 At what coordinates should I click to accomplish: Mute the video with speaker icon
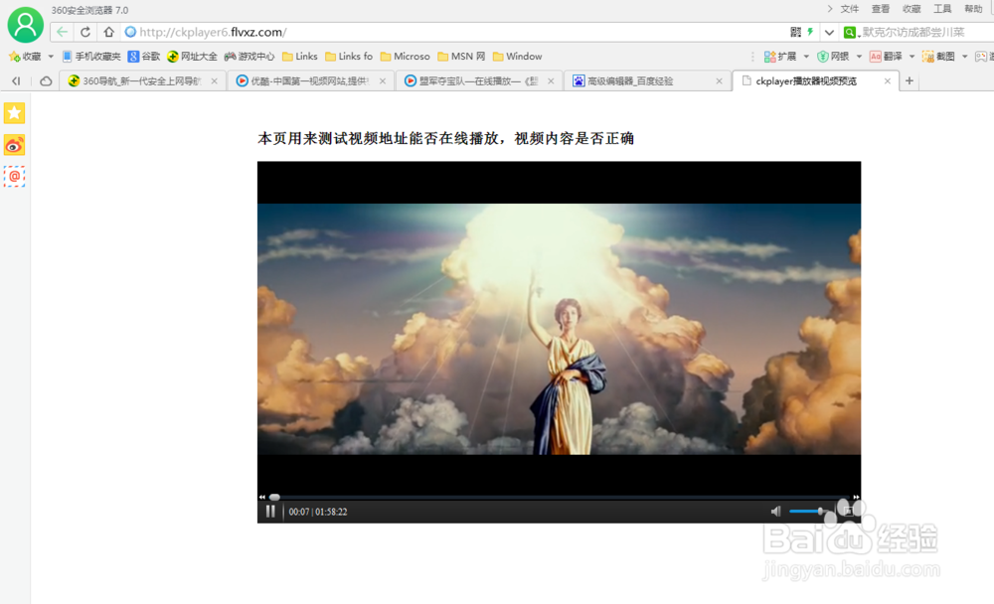tap(775, 512)
